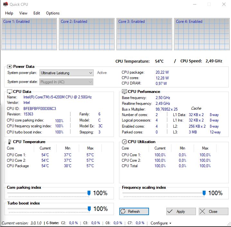Click the Quick CPU app icon in title bar
The width and height of the screenshot is (231, 227).
tap(5, 4)
